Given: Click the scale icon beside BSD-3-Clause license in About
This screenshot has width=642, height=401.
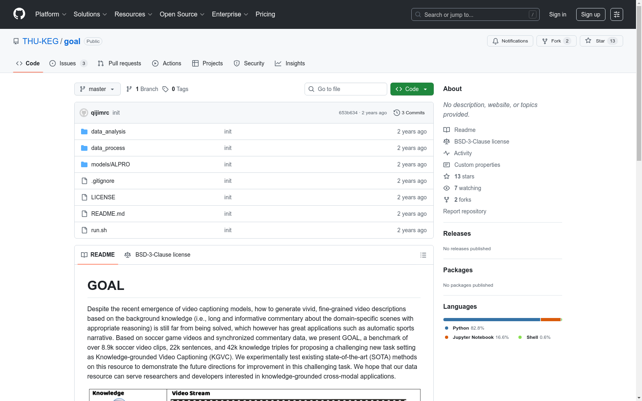Looking at the screenshot, I should pos(447,142).
